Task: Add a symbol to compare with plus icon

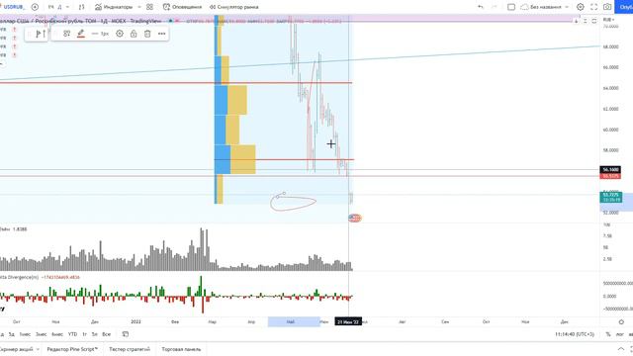Action: pos(36,7)
